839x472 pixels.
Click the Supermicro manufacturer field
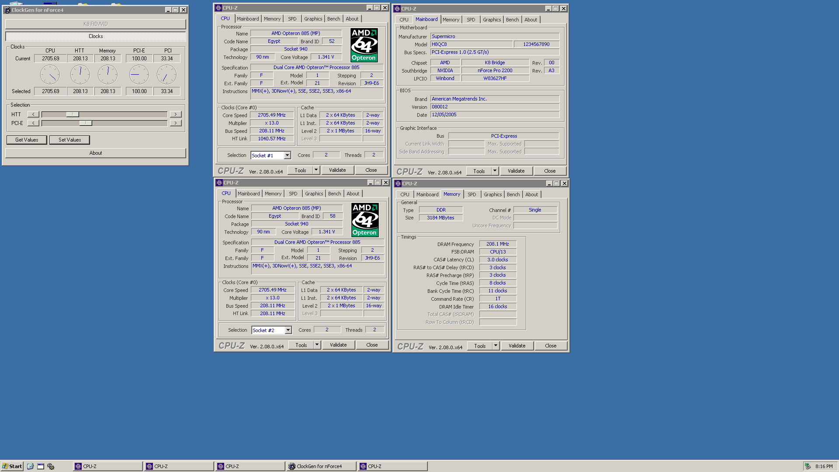point(495,37)
